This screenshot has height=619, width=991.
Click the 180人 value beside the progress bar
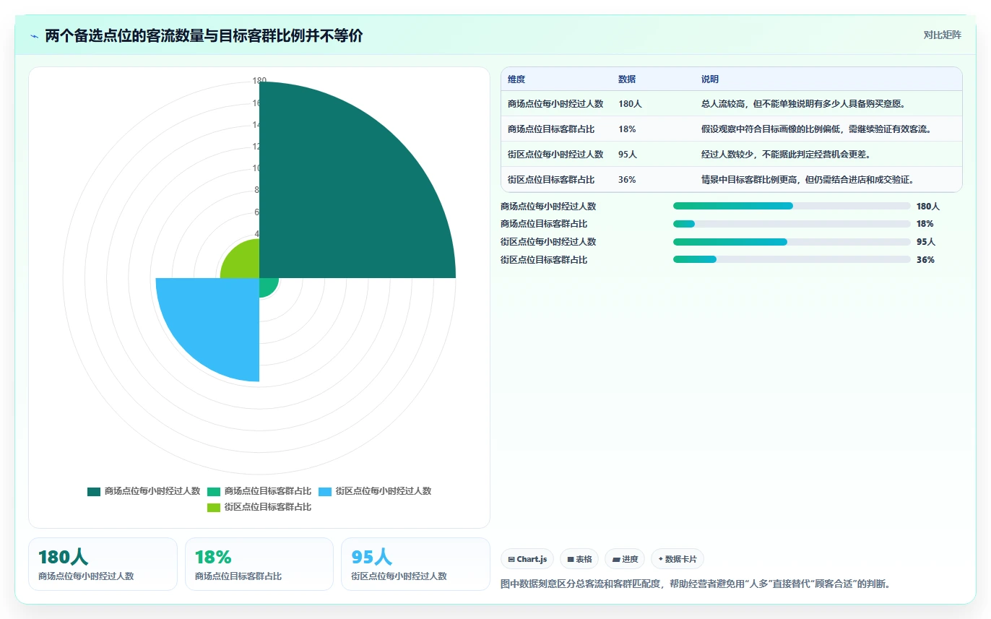pyautogui.click(x=928, y=207)
